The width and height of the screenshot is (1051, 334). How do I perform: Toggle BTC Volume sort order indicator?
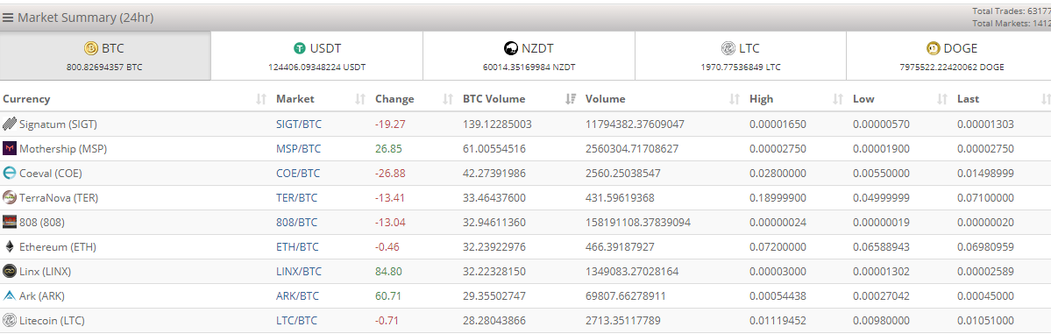click(571, 99)
